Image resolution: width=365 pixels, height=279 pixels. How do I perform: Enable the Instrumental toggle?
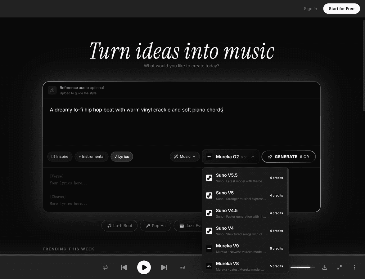point(92,157)
